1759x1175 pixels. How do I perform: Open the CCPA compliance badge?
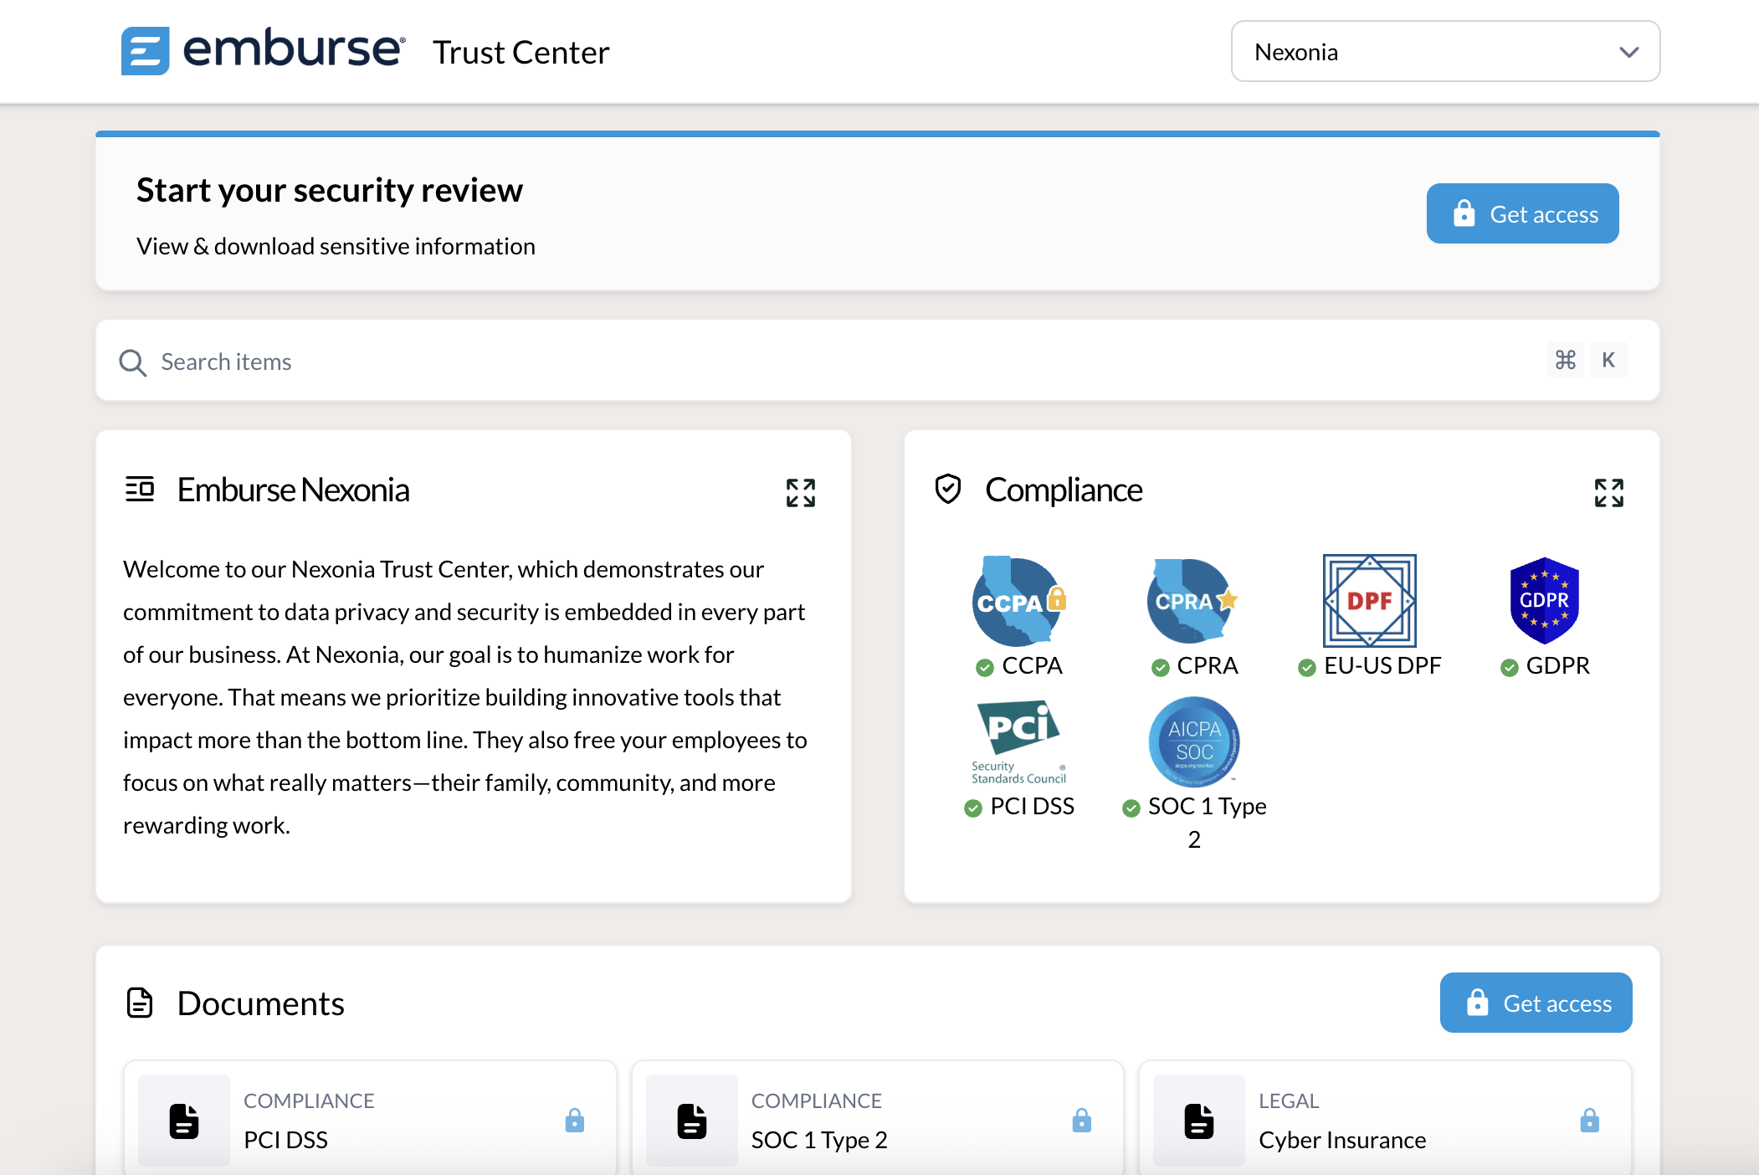tap(1018, 601)
